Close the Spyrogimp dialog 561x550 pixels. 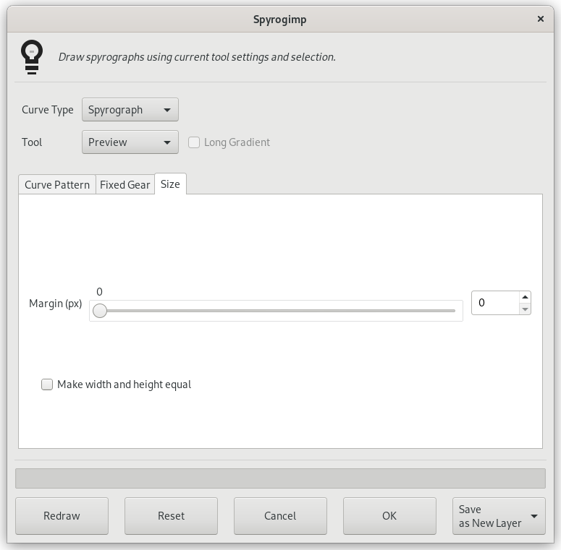[541, 19]
